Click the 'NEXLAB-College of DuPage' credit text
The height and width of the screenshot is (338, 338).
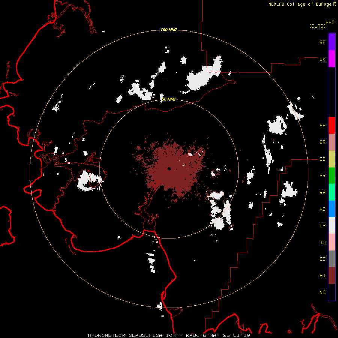pyautogui.click(x=300, y=4)
